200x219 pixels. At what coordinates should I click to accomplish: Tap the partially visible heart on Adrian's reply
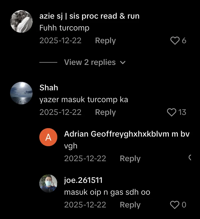pyautogui.click(x=190, y=157)
